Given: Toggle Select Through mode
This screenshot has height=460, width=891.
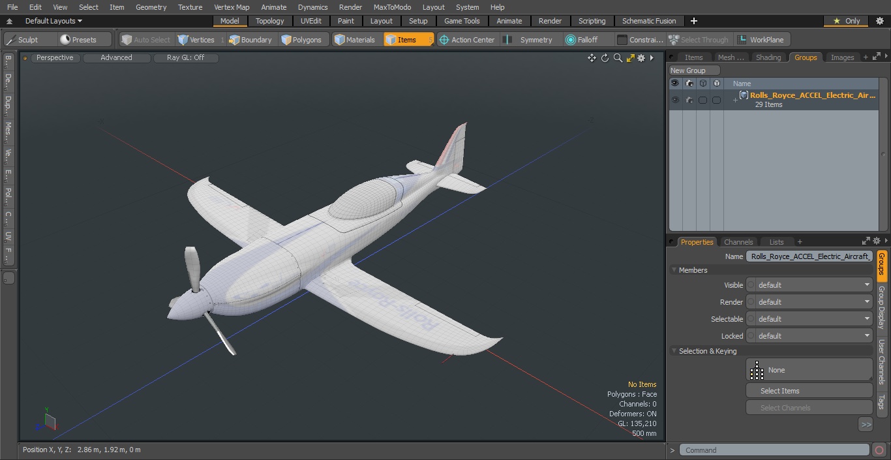Looking at the screenshot, I should 699,40.
